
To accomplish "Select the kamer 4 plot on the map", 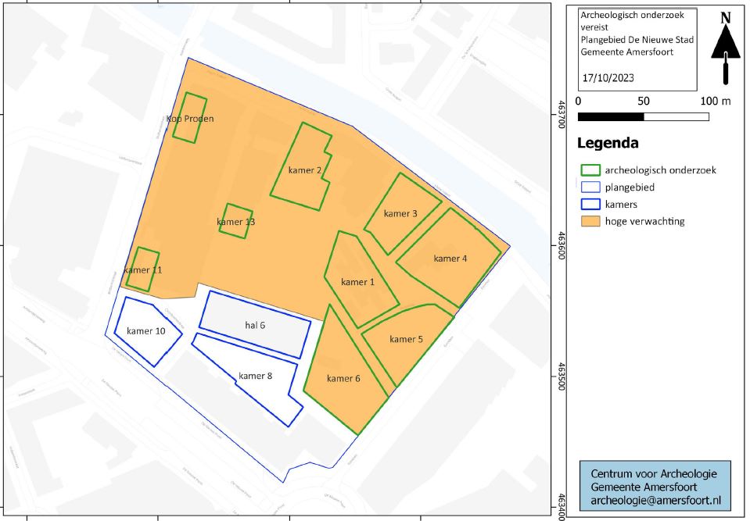I will pyautogui.click(x=450, y=259).
